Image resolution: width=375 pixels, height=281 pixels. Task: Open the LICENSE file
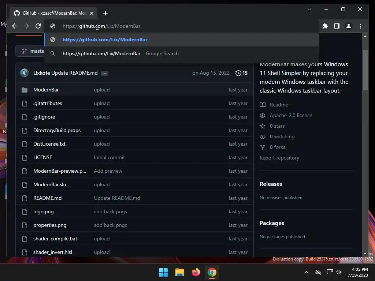[42, 157]
